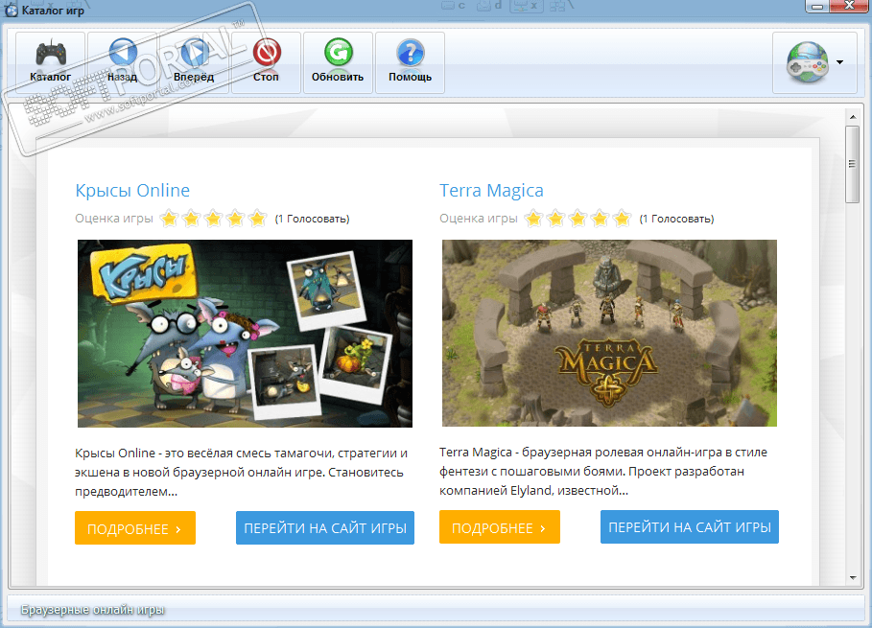Viewport: 872px width, 628px height.
Task: Click the globe gamepad icon
Action: pyautogui.click(x=807, y=62)
